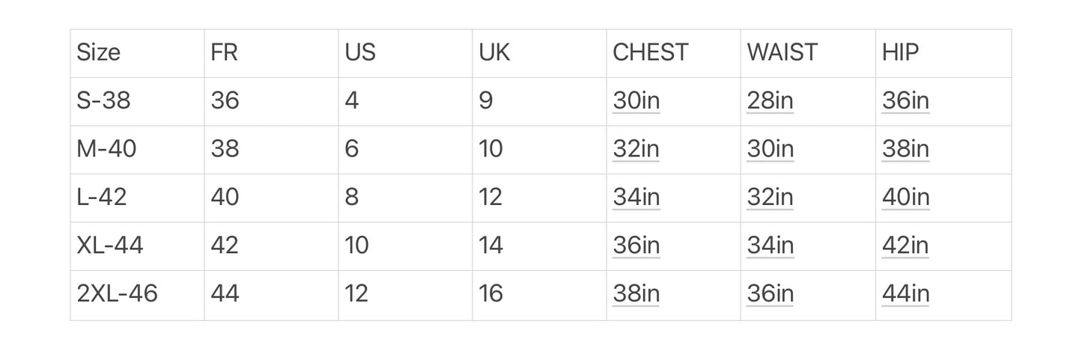
Task: Select the 2XL-46 size cell
Action: [x=137, y=295]
